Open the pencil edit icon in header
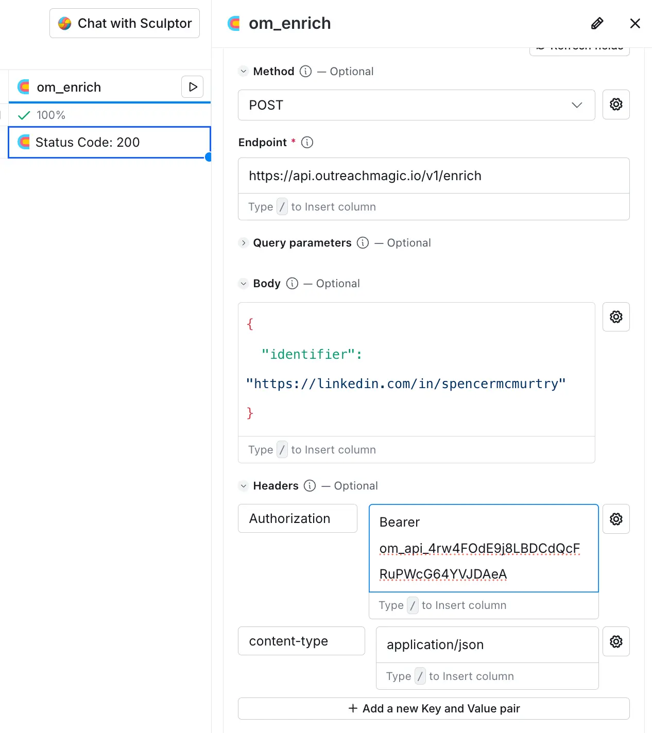Viewport: 652px width, 733px height. point(597,23)
